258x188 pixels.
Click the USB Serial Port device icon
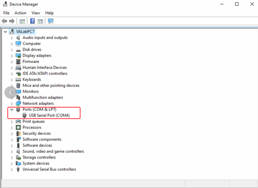[x=25, y=115]
